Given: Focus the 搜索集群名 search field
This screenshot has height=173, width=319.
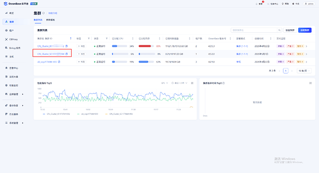Looking at the screenshot, I should coord(254,30).
